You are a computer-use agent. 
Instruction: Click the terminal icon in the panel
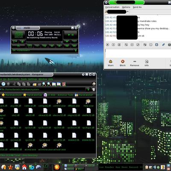[x=46, y=165]
